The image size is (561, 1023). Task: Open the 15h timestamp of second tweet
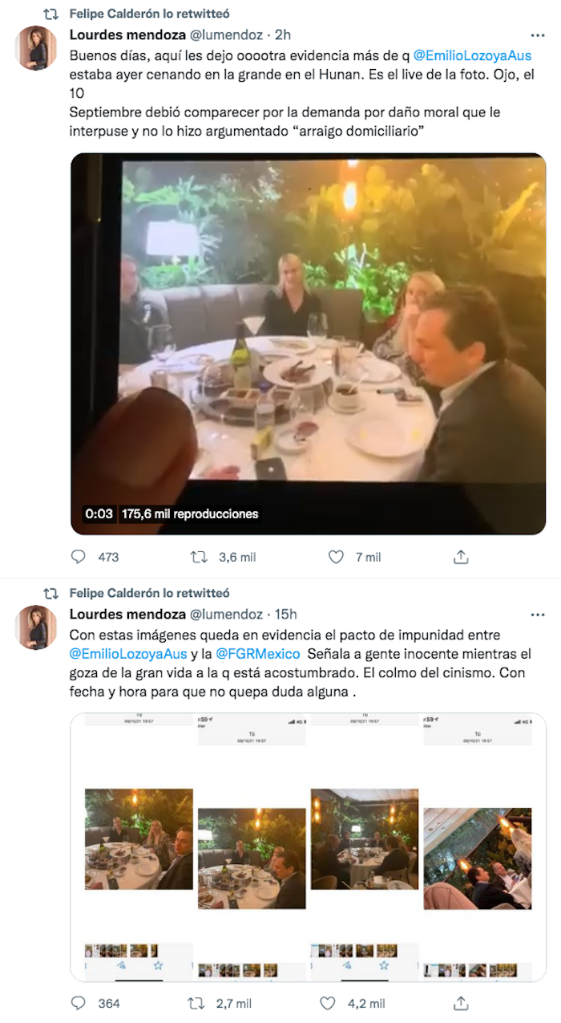coord(285,615)
